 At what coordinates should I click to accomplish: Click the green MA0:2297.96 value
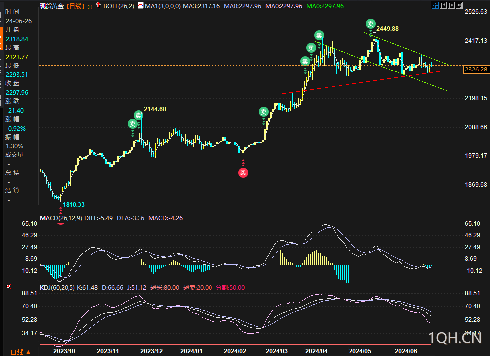[325, 6]
